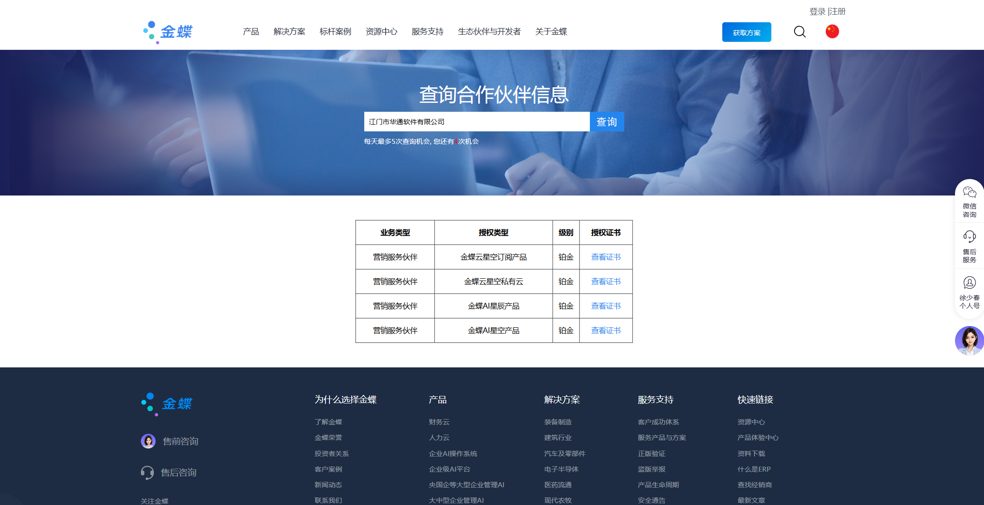Open footer link 新闻动态
The width and height of the screenshot is (984, 505).
click(328, 485)
